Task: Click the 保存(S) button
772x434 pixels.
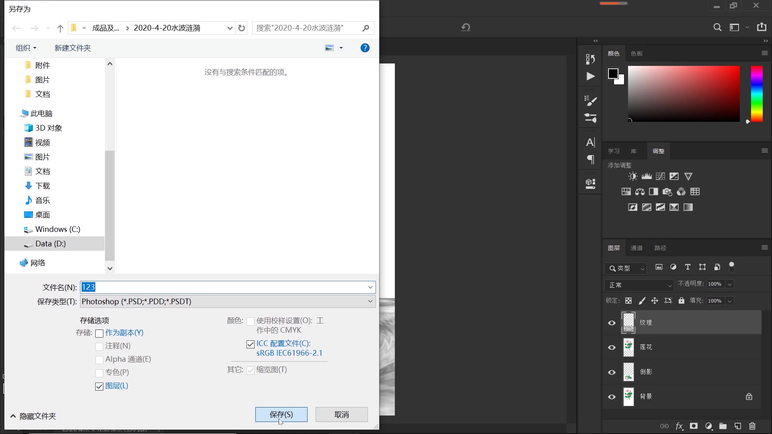Action: [x=281, y=414]
